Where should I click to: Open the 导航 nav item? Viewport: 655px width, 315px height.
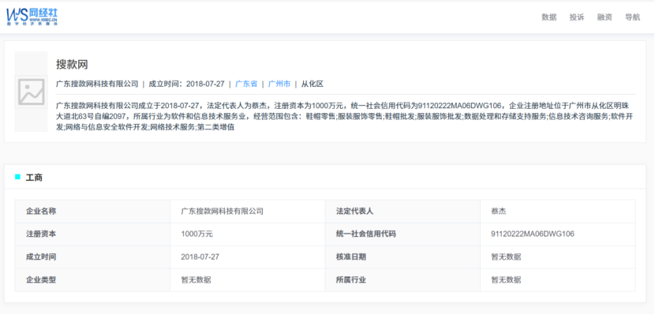(x=632, y=17)
